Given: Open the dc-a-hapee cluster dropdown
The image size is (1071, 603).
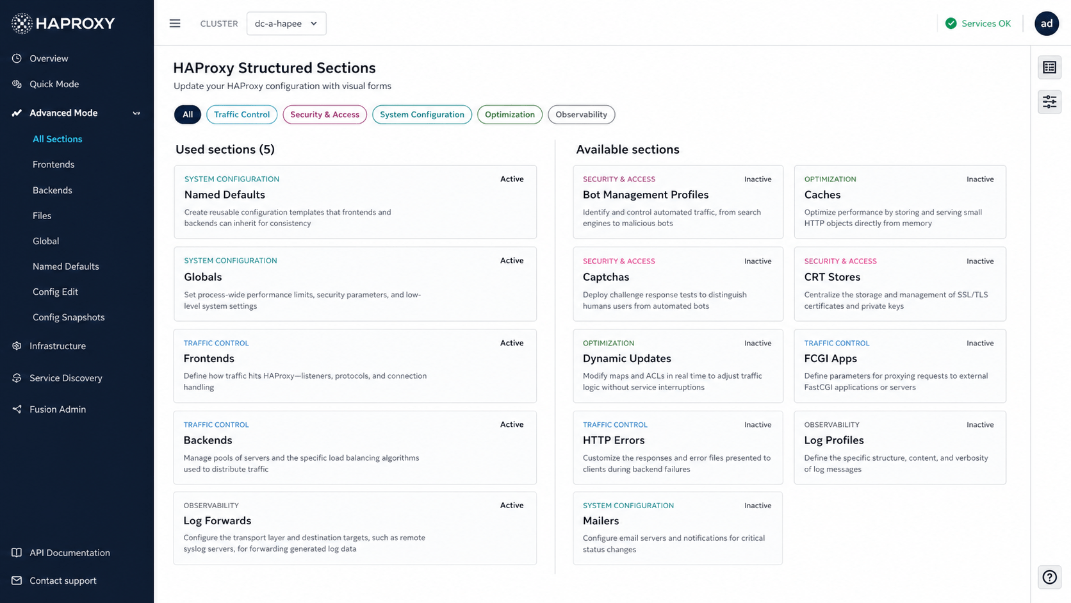Looking at the screenshot, I should click(286, 24).
